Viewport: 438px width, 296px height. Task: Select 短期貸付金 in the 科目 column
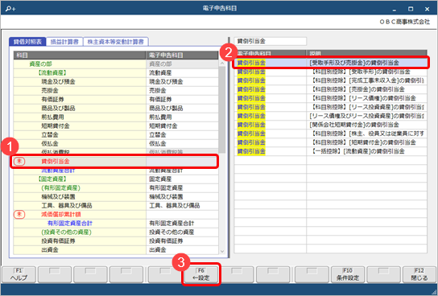pos(56,125)
